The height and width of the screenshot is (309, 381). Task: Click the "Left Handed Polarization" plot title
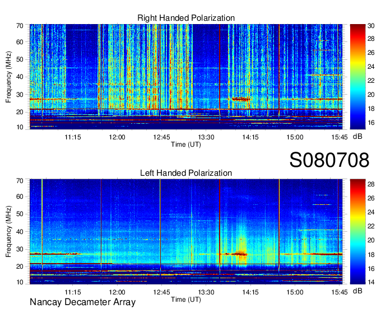tap(186, 173)
